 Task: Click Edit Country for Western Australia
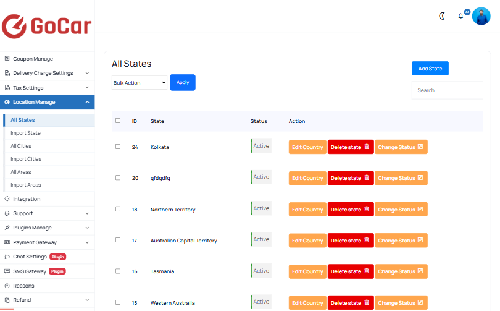[x=307, y=303]
